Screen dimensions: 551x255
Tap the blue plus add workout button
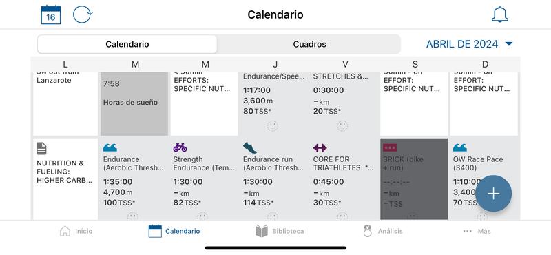coord(493,194)
